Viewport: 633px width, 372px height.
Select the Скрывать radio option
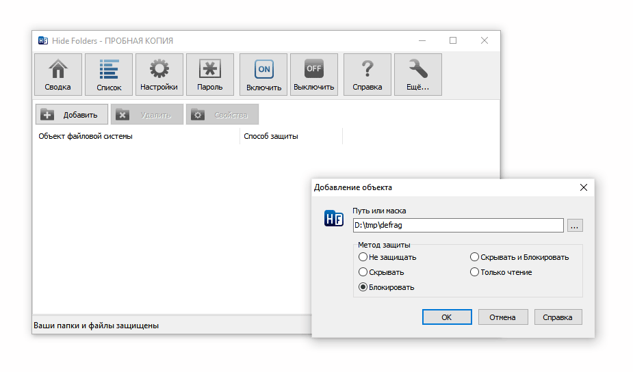(363, 272)
